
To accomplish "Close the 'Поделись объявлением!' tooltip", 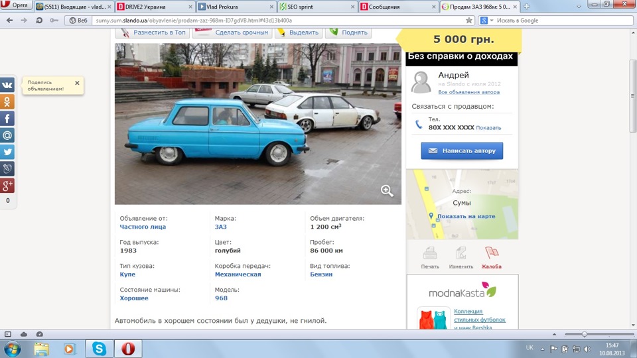I will (77, 83).
